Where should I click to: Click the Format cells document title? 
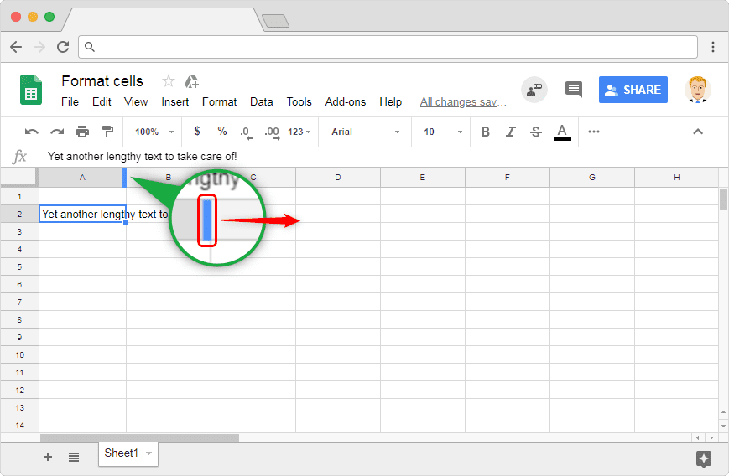click(x=102, y=81)
